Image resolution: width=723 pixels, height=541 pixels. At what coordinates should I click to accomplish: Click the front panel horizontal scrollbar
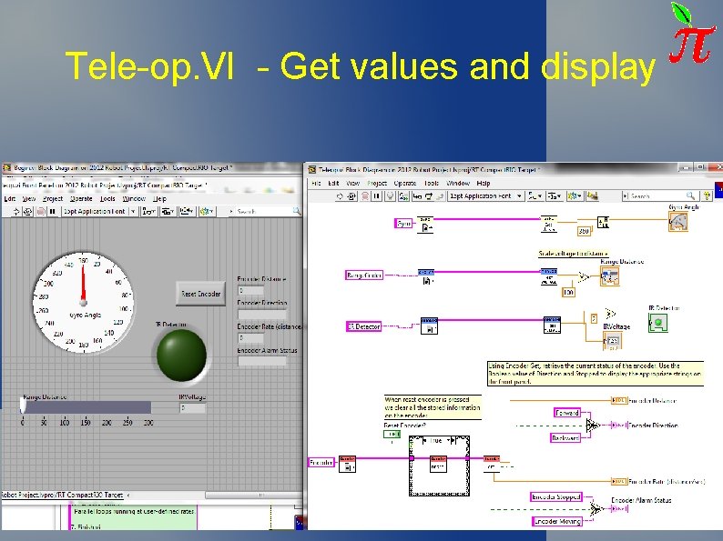tap(252, 495)
